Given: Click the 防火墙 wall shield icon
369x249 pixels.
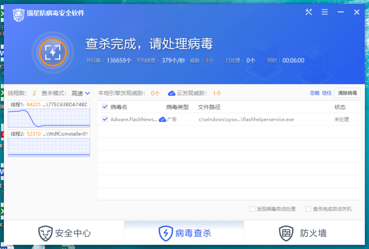Looking at the screenshot, I should click(286, 233).
